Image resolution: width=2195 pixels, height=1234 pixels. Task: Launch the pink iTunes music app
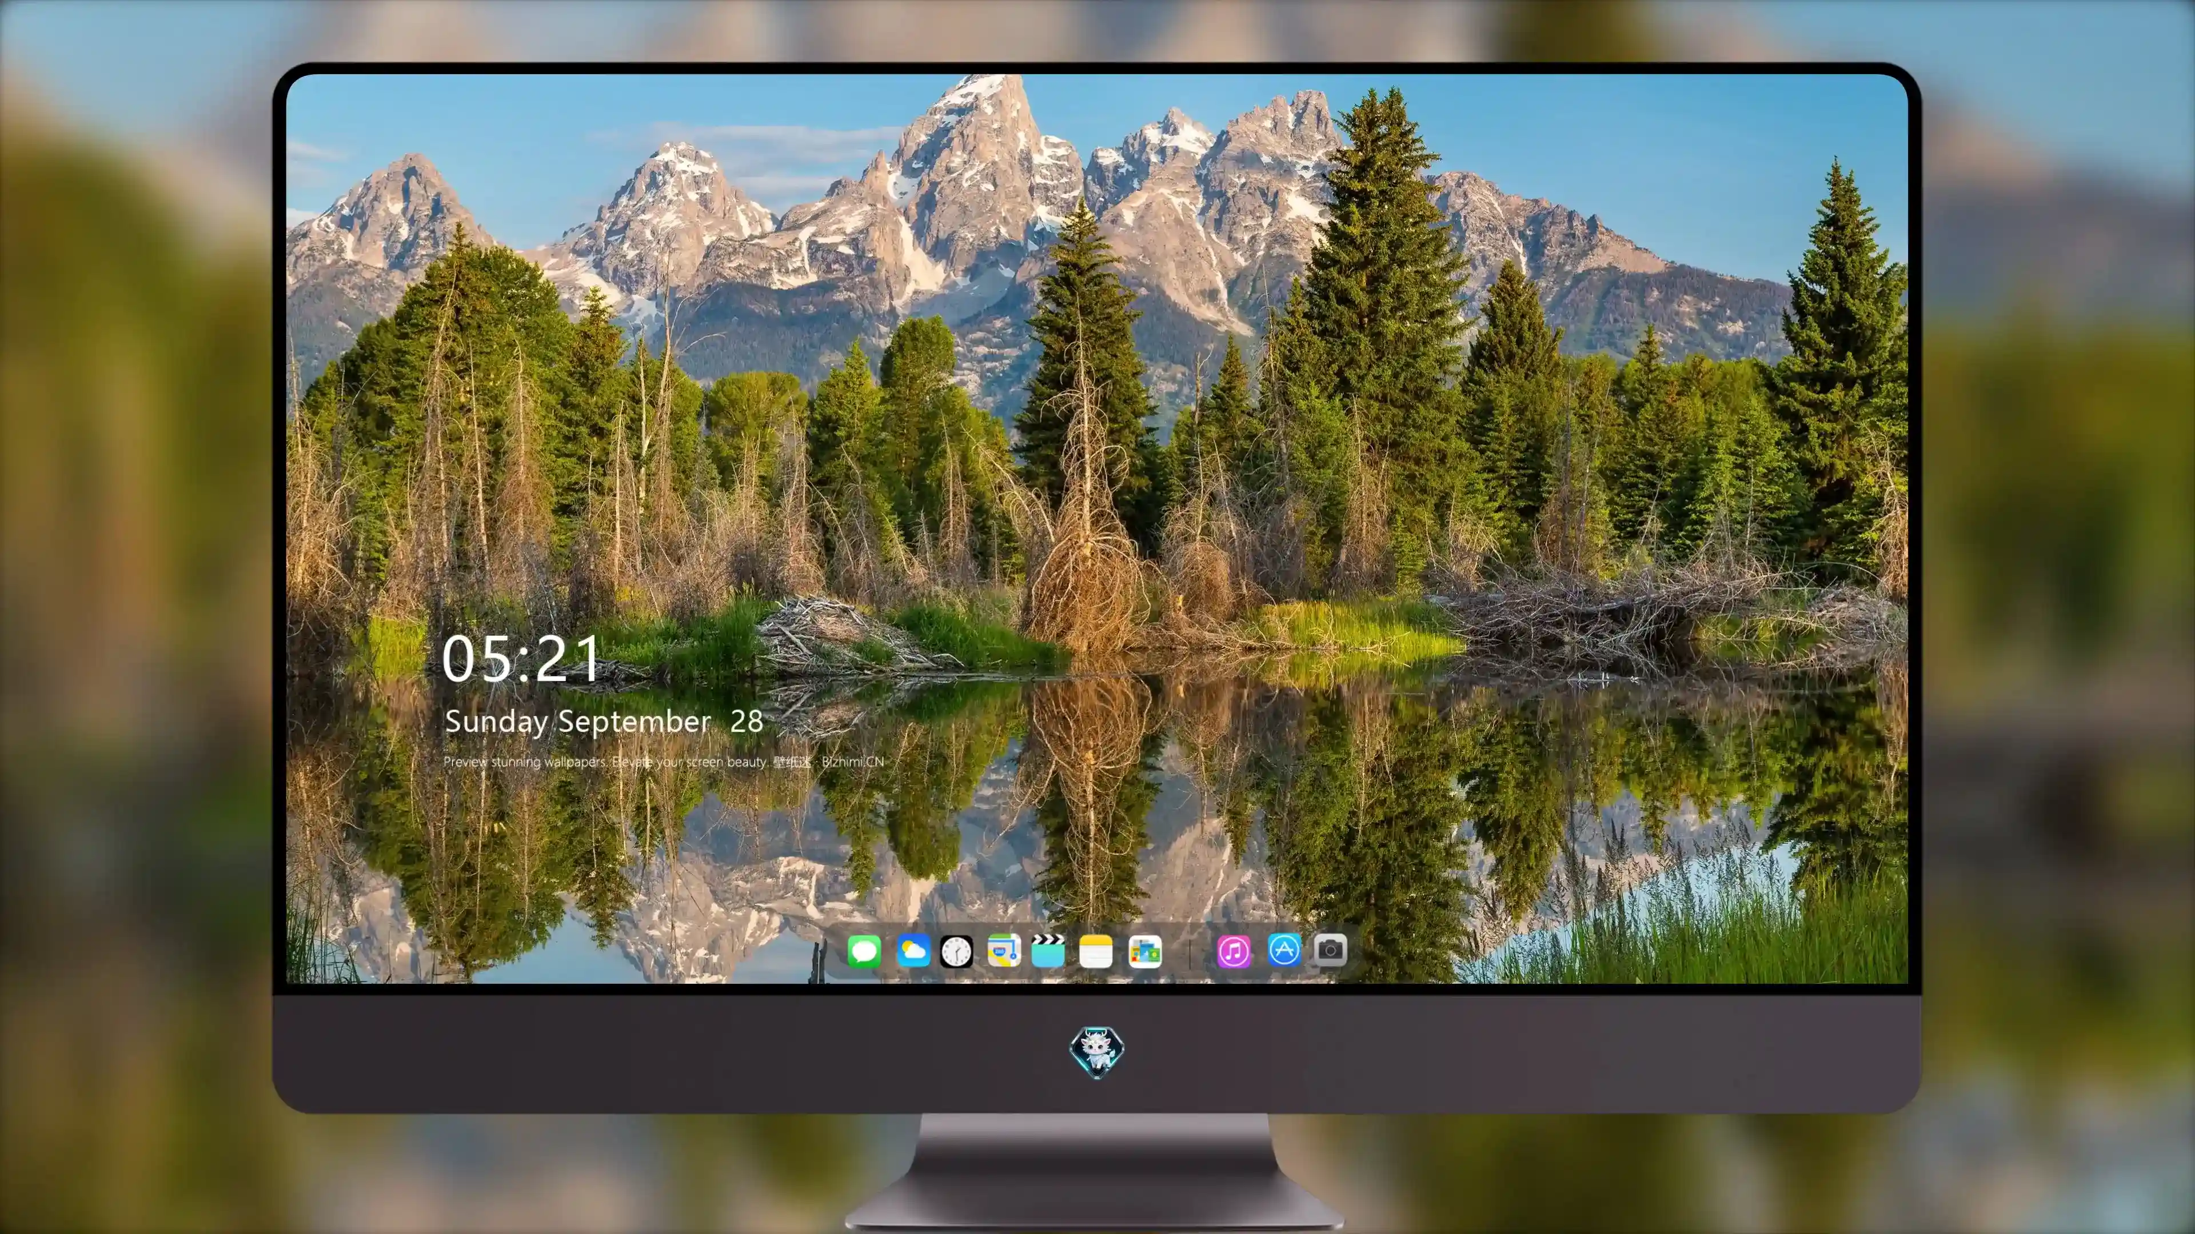(x=1234, y=951)
